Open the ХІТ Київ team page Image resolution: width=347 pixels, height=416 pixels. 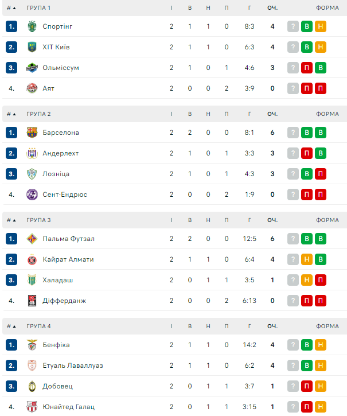coord(56,47)
